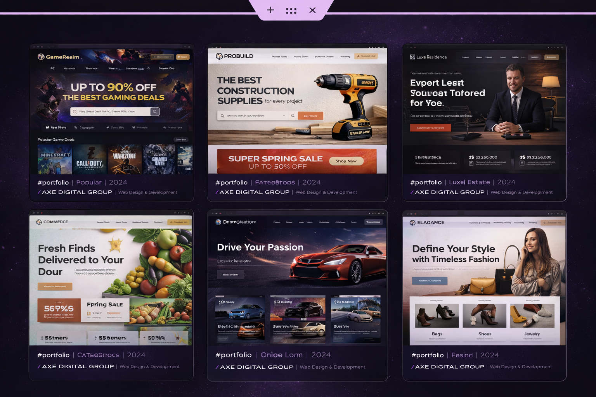Click the Bags category image

click(x=437, y=316)
